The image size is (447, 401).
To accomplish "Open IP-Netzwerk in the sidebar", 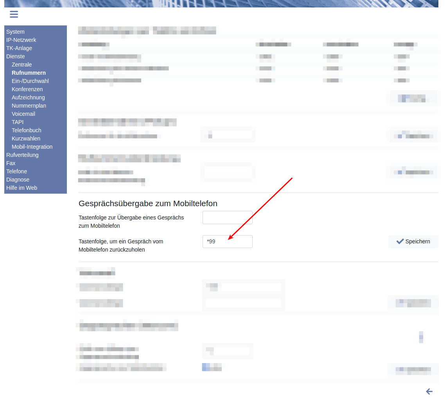I will tap(21, 40).
